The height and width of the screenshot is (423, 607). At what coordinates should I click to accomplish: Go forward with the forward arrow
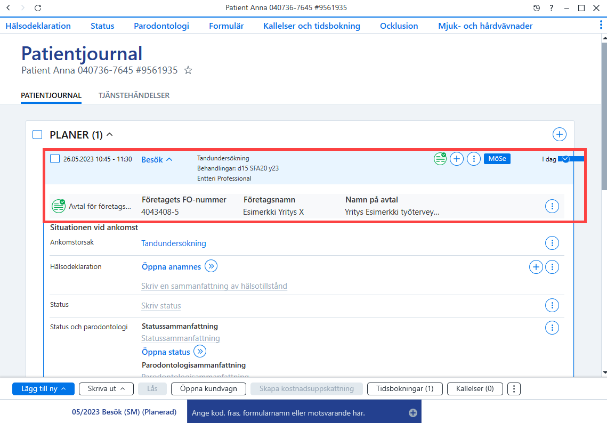coord(22,8)
